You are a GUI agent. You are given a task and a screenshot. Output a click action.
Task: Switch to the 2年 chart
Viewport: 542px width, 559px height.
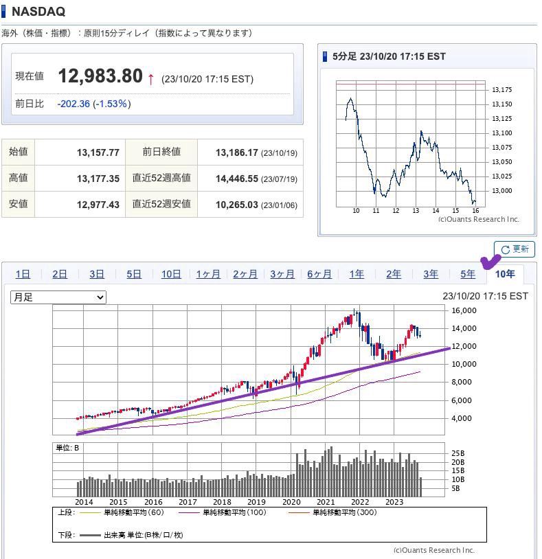pos(394,274)
